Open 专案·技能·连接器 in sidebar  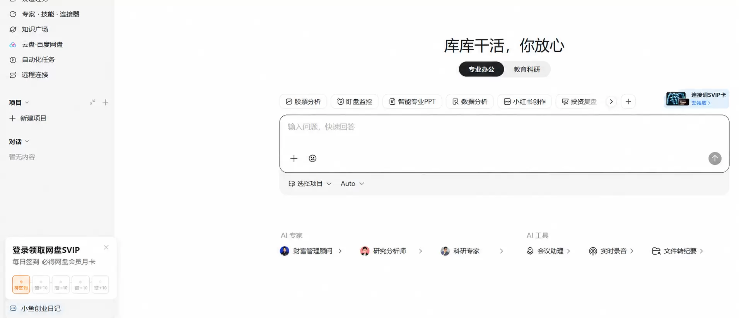click(44, 14)
